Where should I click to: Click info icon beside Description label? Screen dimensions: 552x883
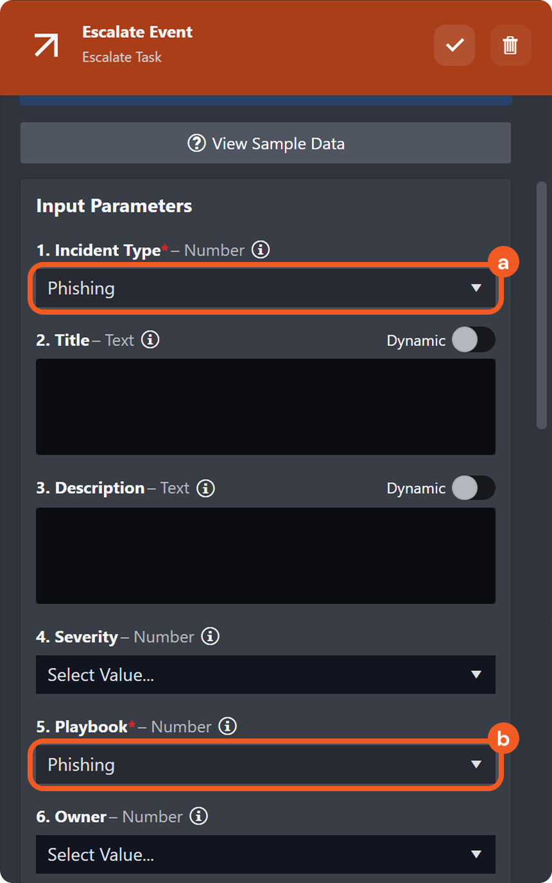pyautogui.click(x=205, y=488)
